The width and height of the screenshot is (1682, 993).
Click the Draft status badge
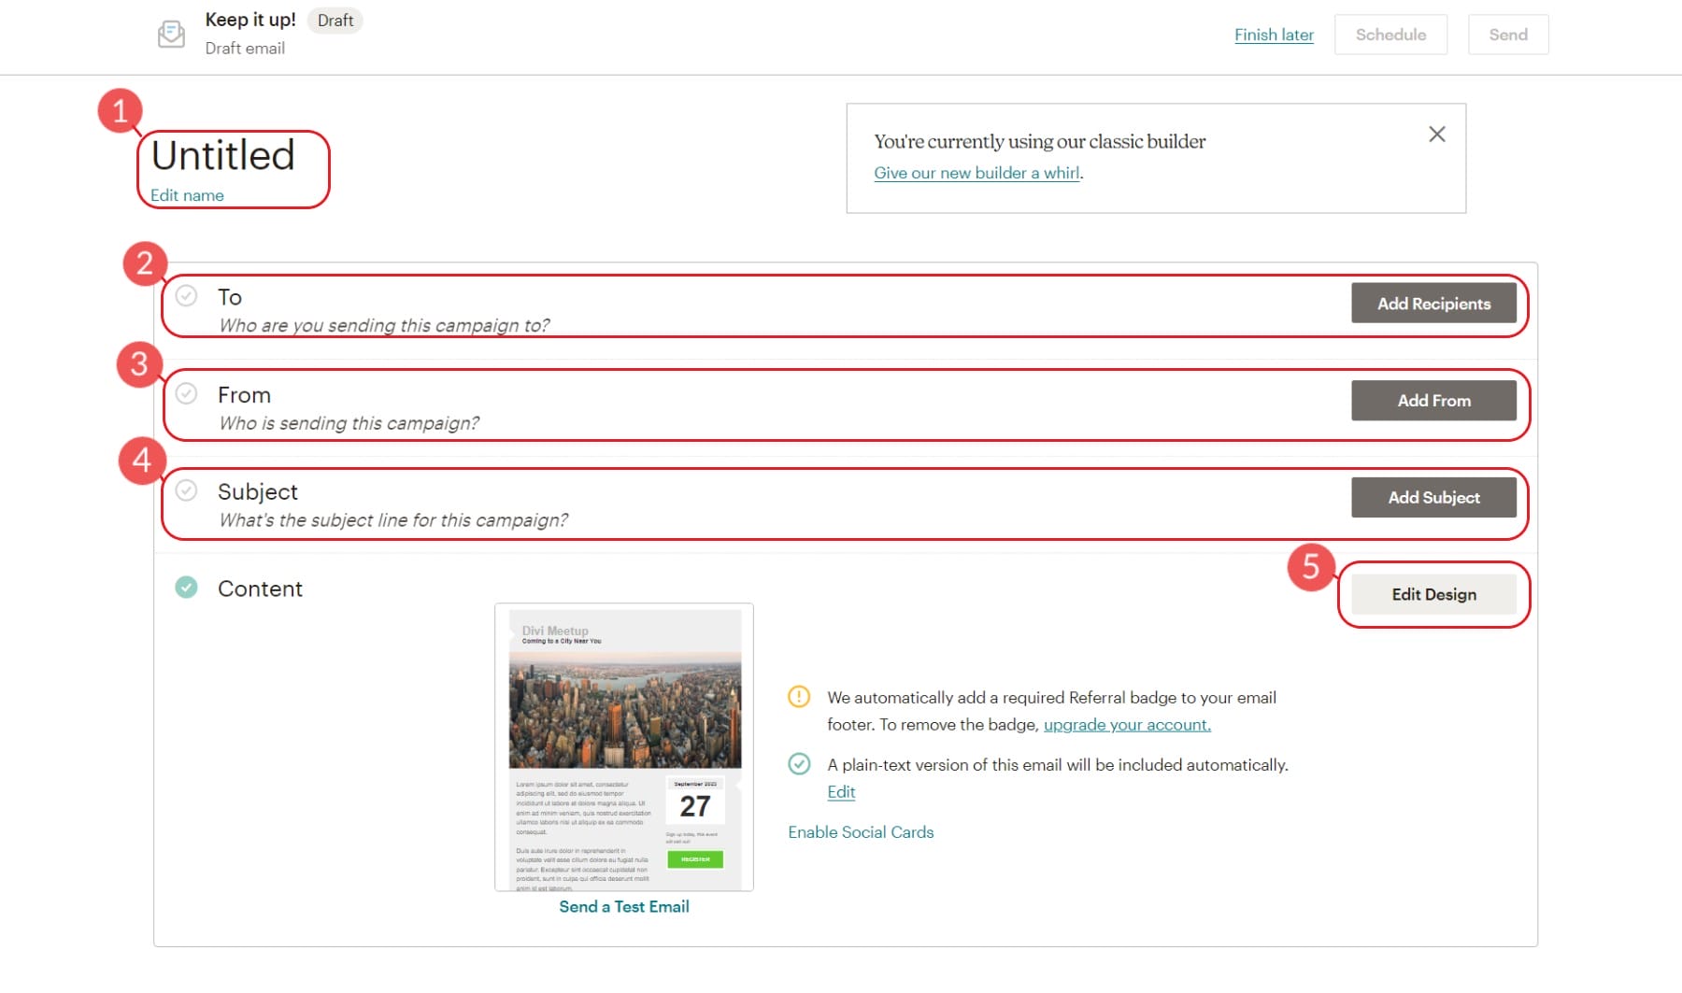pos(335,20)
